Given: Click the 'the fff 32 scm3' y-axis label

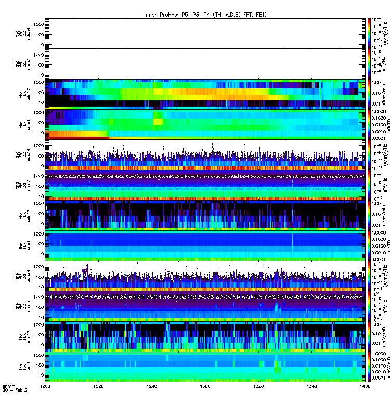Looking at the screenshot, I should [23, 307].
